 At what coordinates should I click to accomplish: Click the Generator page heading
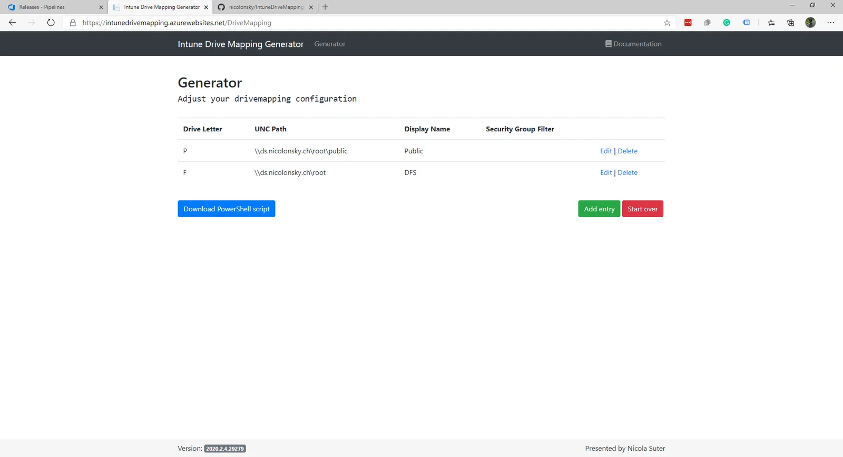tap(210, 83)
